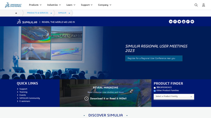211x118 pixels.
Task: Go to the home breadcrumb icon
Action: click(16, 13)
